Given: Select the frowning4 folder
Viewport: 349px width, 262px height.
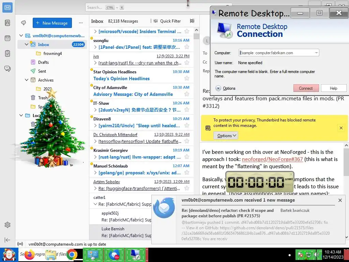Looking at the screenshot, I should click(x=52, y=53).
